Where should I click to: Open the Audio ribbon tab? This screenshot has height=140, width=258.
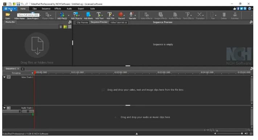[x=69, y=9]
